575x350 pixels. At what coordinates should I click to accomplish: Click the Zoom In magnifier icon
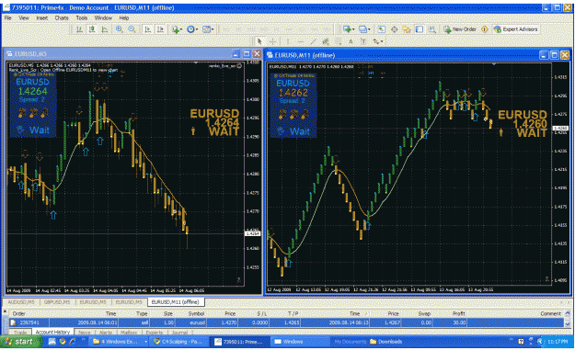coord(120,29)
